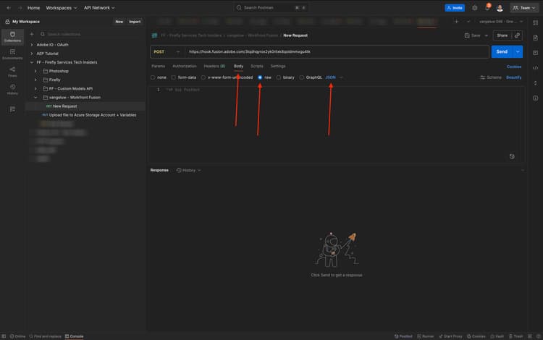Toggle the sidebar icon in the status bar

pos(4,336)
